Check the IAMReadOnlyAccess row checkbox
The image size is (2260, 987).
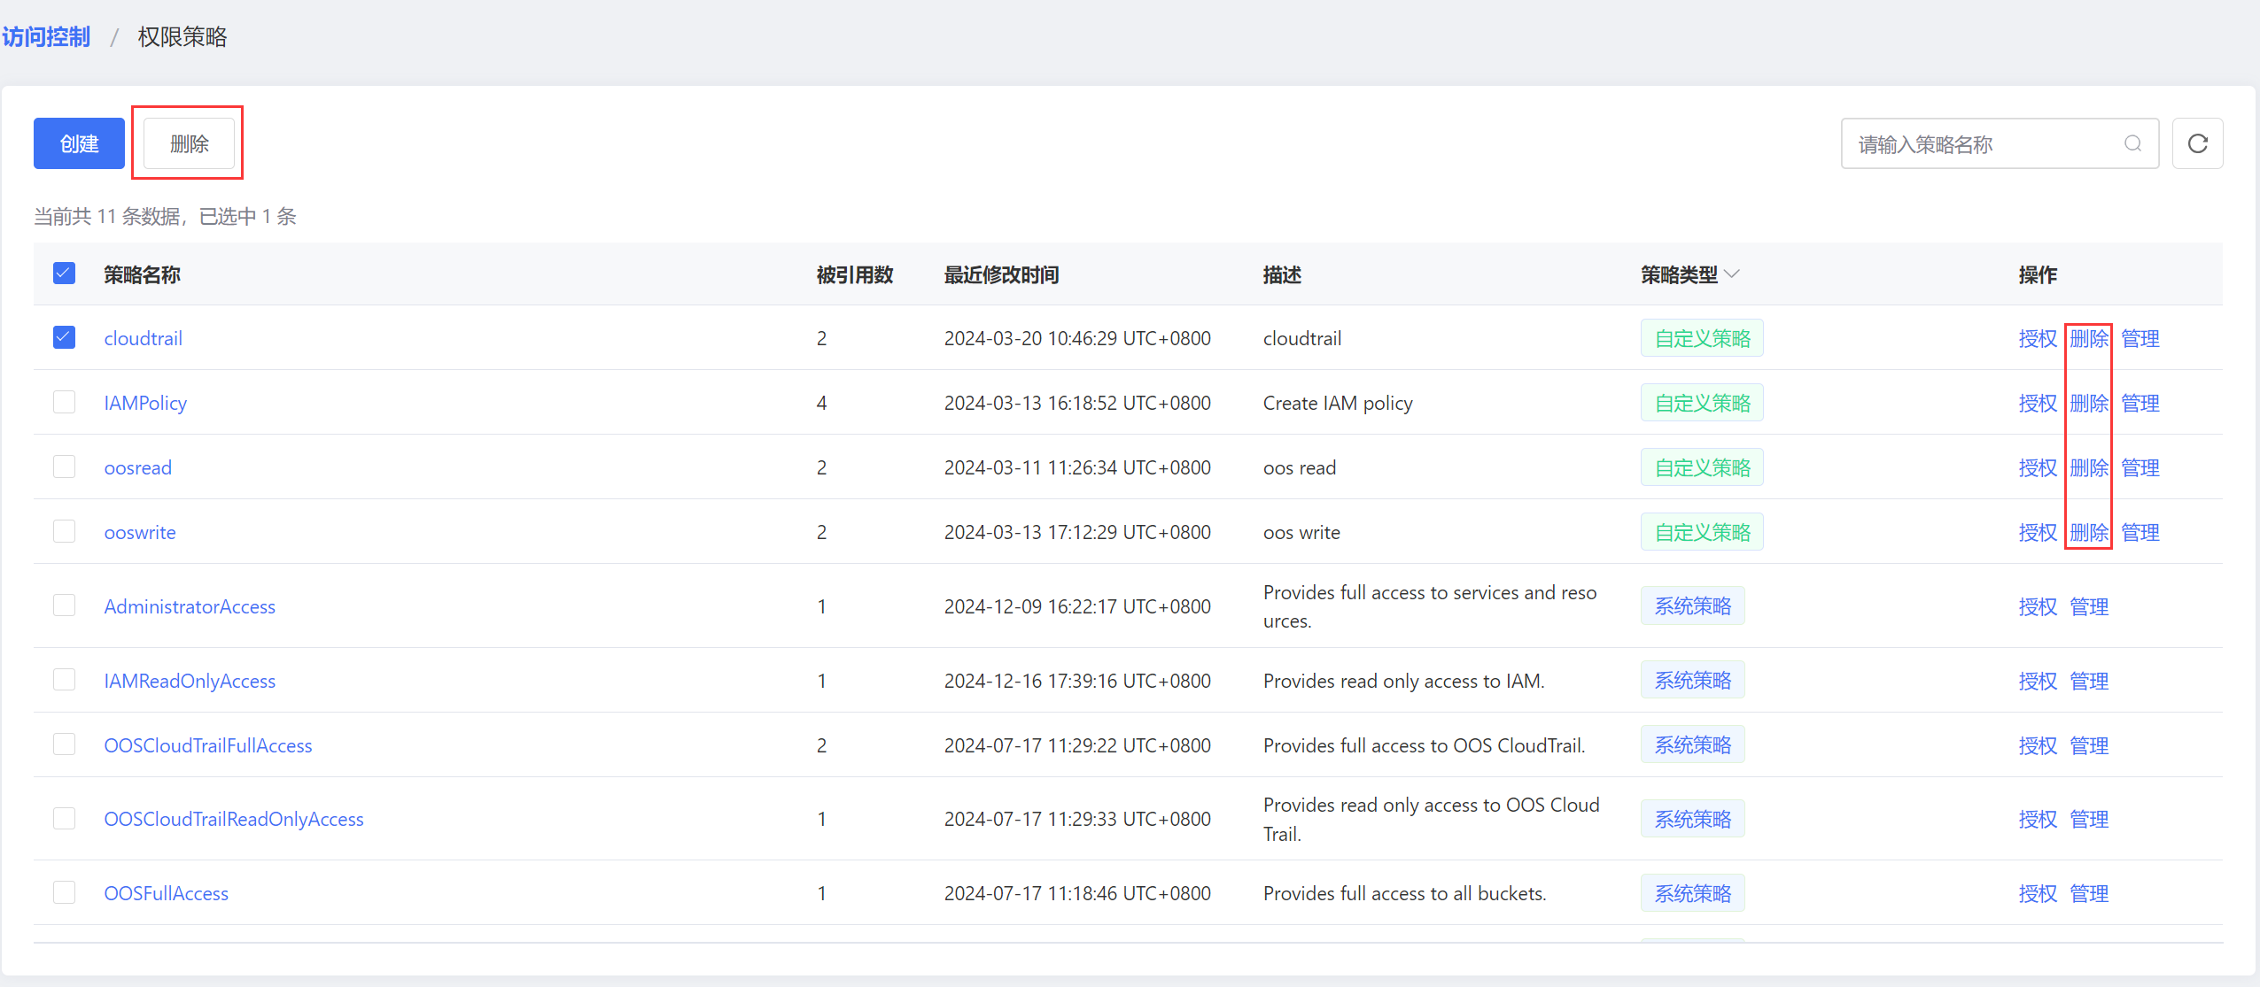(64, 680)
